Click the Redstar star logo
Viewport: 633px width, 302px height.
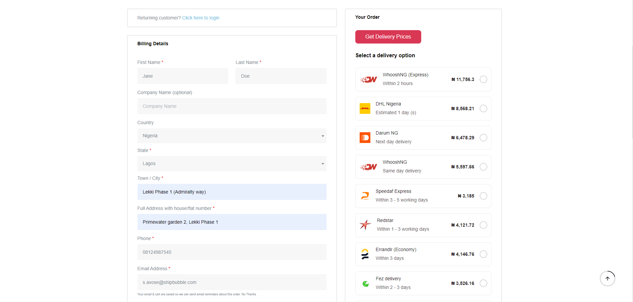[x=365, y=225]
